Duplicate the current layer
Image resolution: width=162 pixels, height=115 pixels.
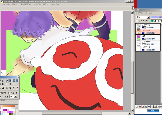[140, 107]
